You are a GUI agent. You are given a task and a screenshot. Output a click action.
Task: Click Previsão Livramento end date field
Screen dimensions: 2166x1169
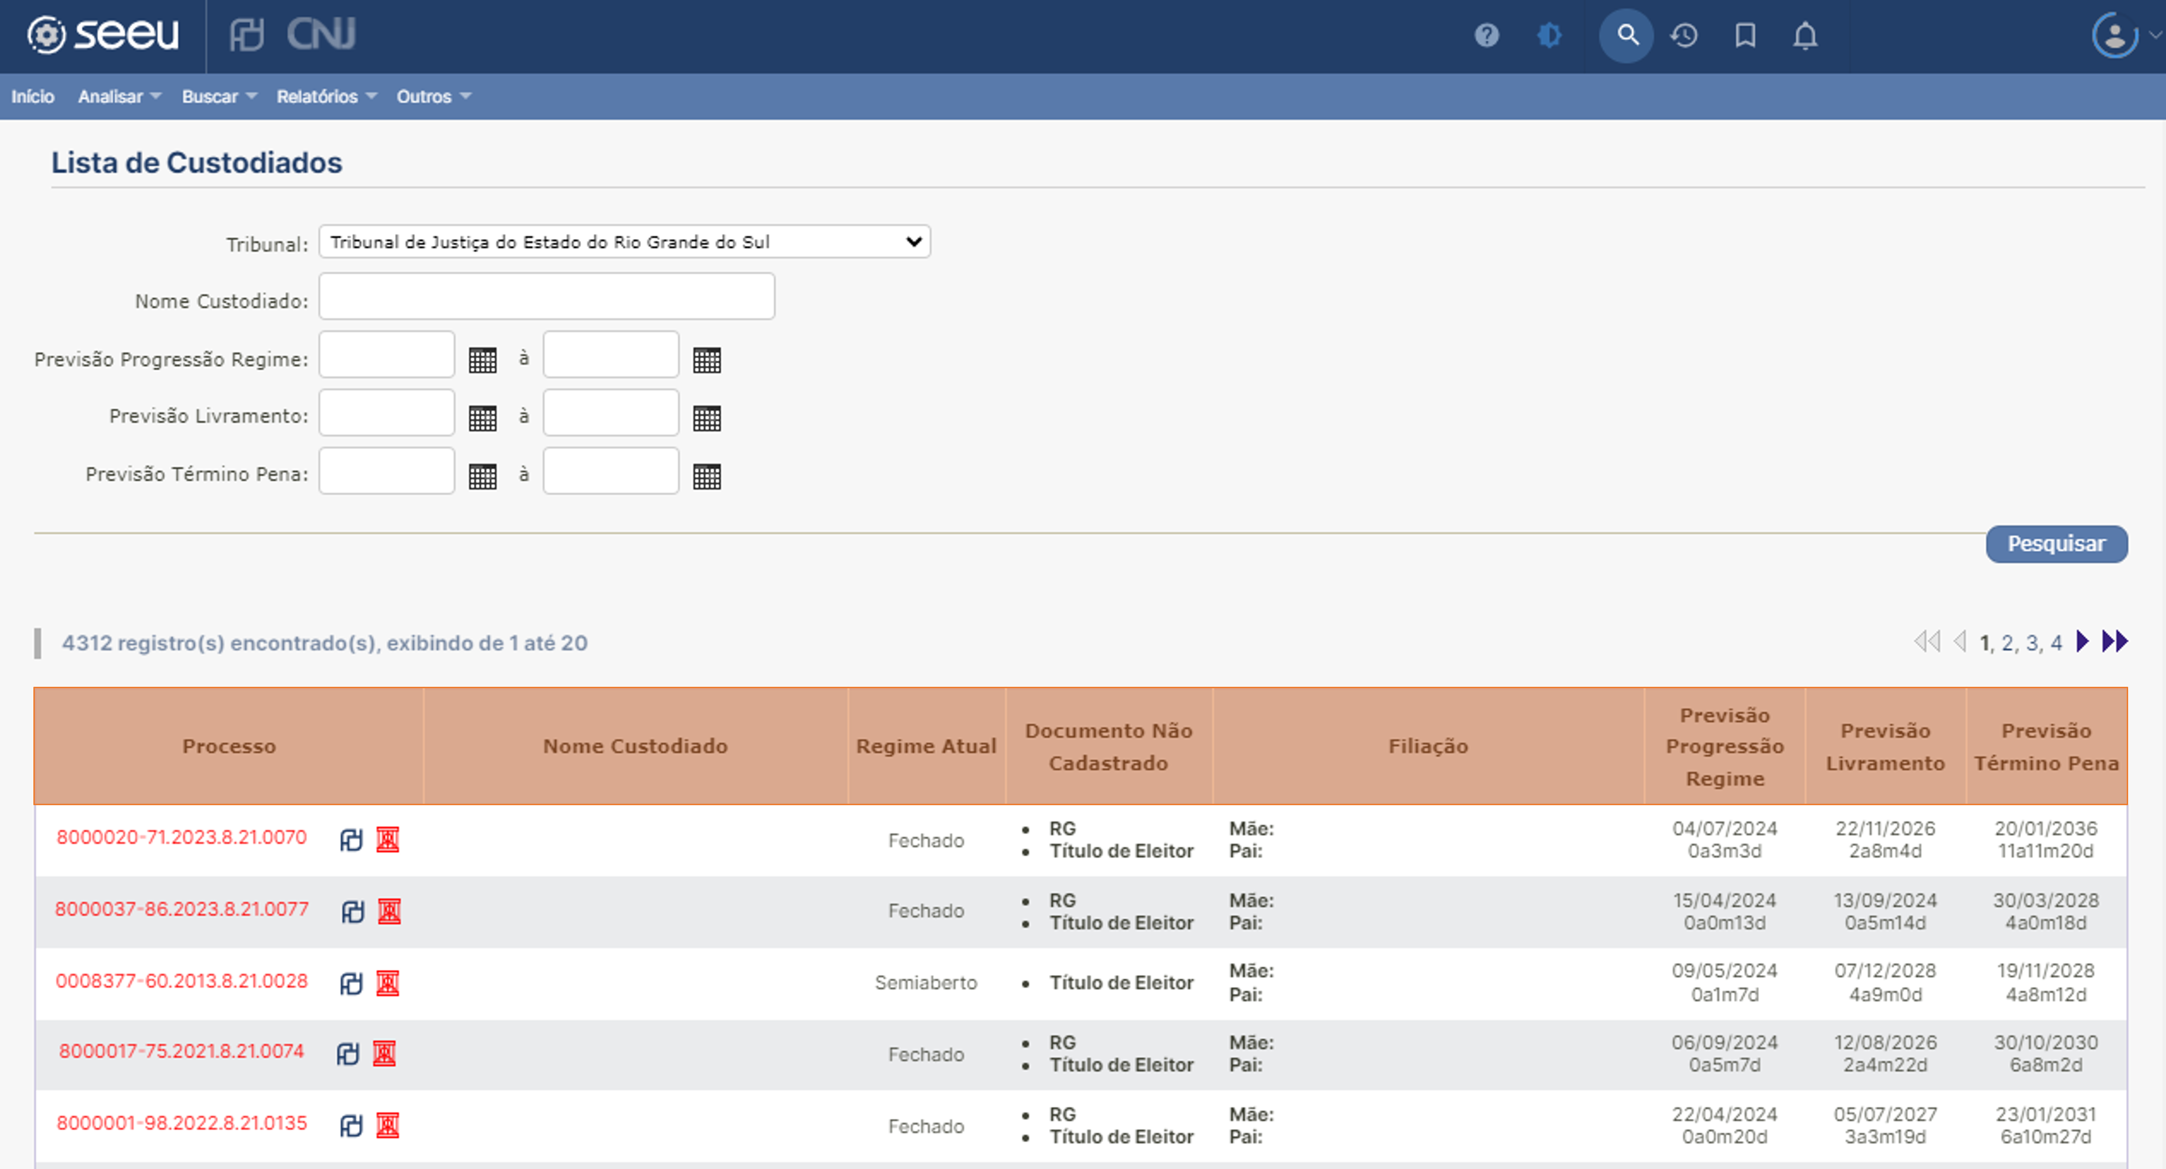(x=611, y=413)
